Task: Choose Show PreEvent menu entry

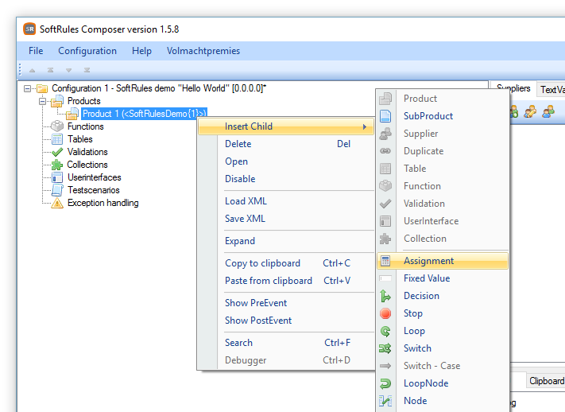Action: coord(287,303)
